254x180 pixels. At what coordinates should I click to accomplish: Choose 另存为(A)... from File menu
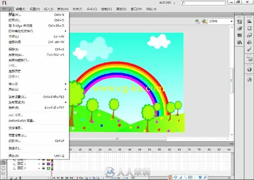(36, 55)
